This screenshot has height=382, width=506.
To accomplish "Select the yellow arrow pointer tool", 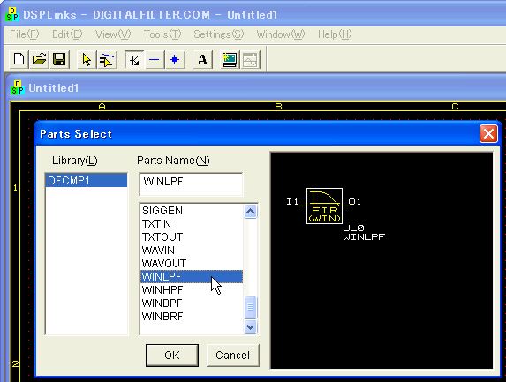I will 87,59.
